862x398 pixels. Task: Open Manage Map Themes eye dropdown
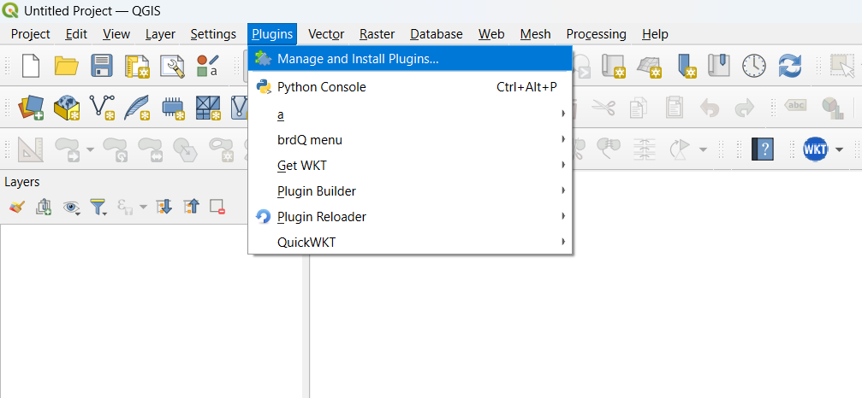[x=71, y=208]
